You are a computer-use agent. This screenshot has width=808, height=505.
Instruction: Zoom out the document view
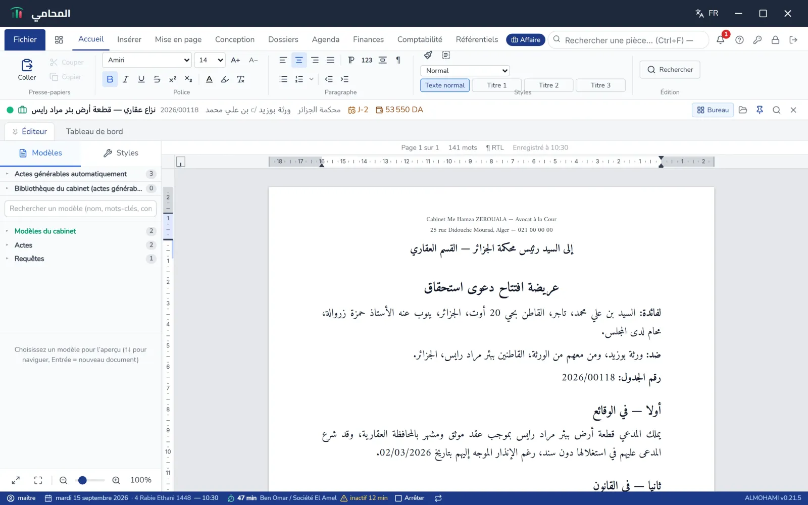click(x=63, y=480)
